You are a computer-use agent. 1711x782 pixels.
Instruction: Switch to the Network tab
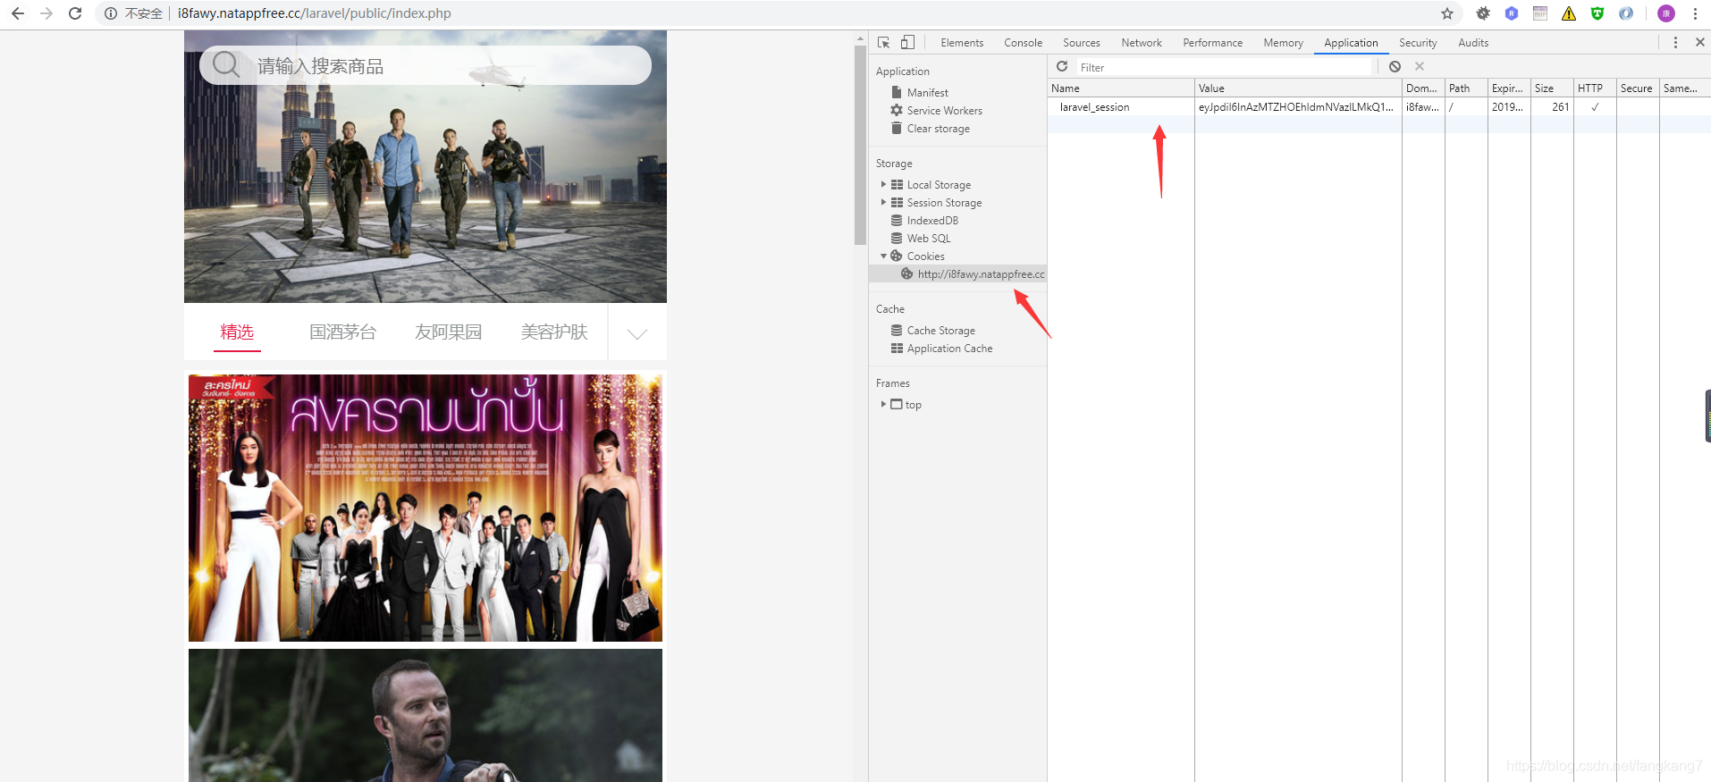[1142, 43]
